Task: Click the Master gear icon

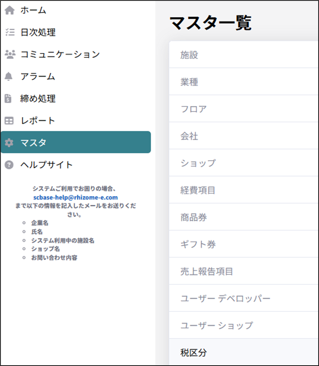Action: click(9, 143)
